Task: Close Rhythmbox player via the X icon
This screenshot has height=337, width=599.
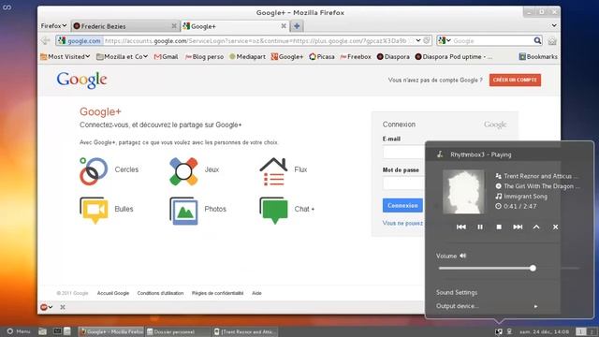Action: (555, 227)
